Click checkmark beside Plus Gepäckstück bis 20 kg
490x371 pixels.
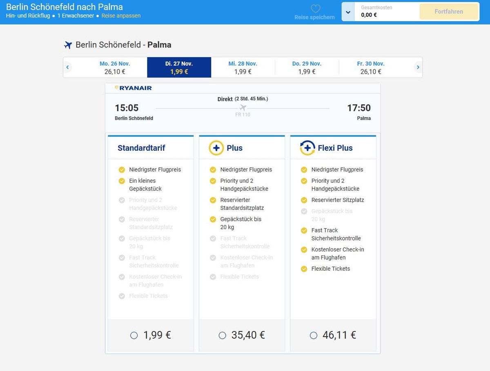(x=213, y=219)
